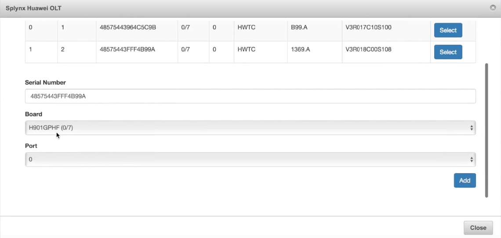Click the version cell V3R018C00S108
The height and width of the screenshot is (238, 501).
point(368,50)
